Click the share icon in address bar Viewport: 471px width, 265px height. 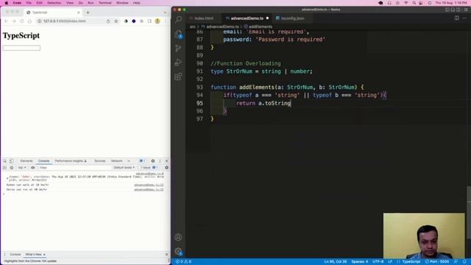pyautogui.click(x=108, y=21)
